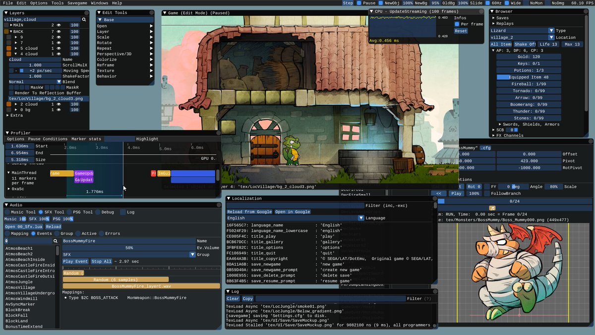Click the Colorize submenu arrow in Edit Tools
Screen dimensions: 595x335
point(152,60)
